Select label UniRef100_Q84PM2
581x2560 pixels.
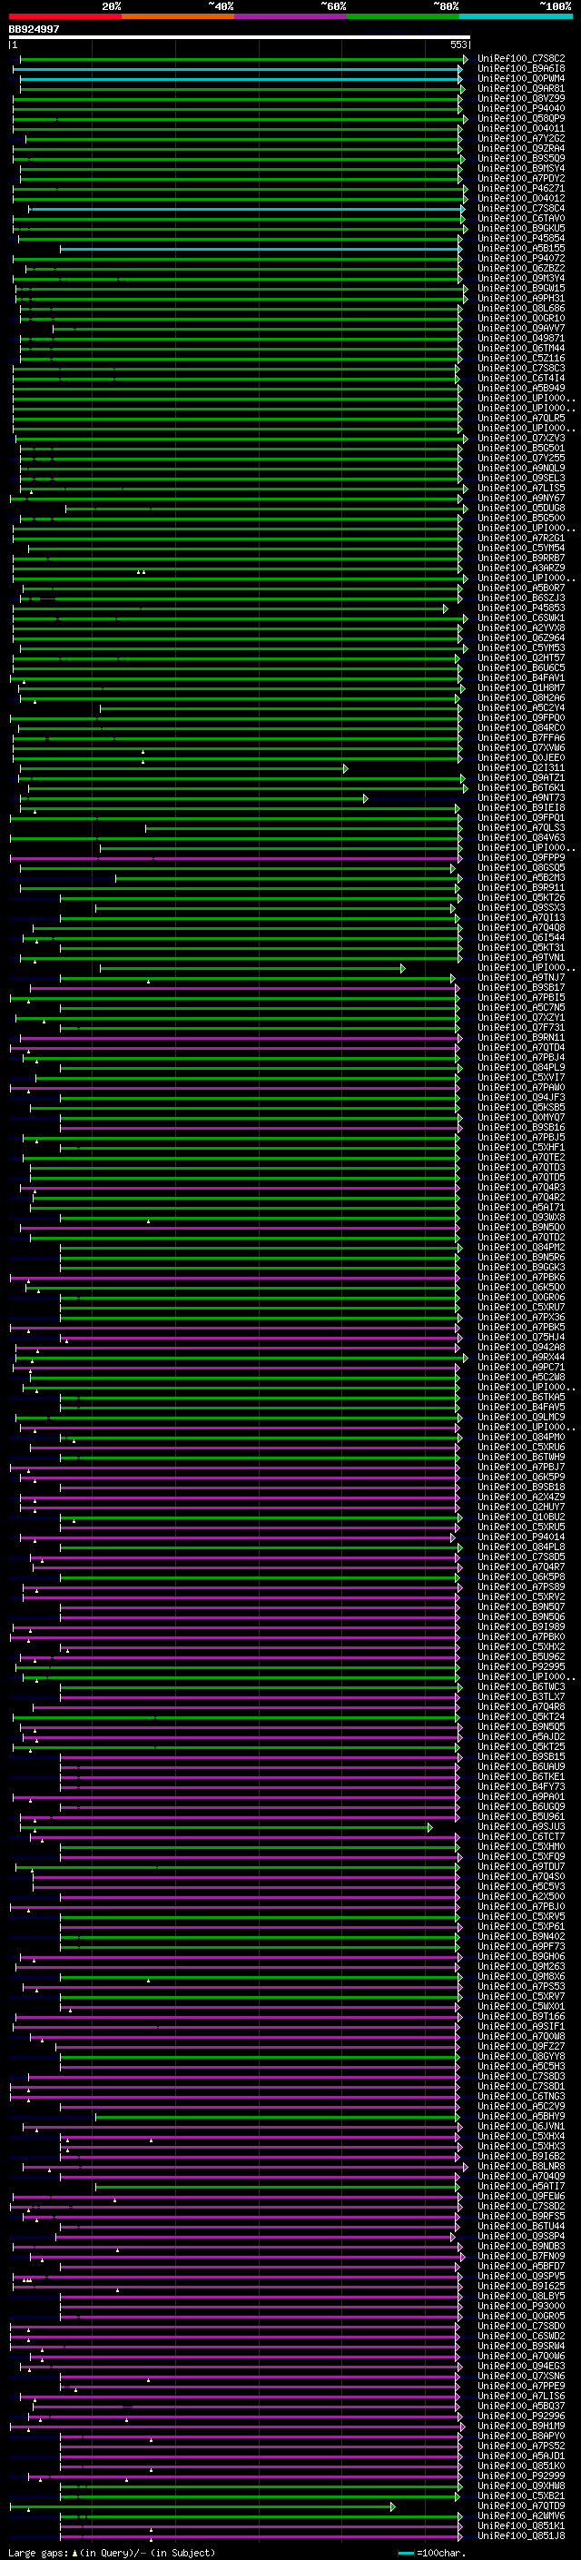coord(521,1247)
